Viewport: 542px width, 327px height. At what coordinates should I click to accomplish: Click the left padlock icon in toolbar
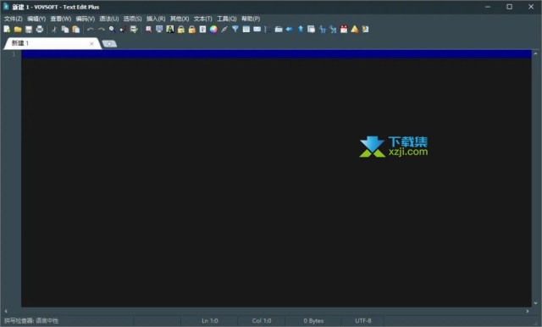(x=181, y=30)
